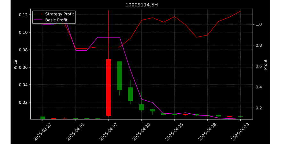Click the 0.08 price tick label
The height and width of the screenshot is (144, 281).
[x=24, y=50]
